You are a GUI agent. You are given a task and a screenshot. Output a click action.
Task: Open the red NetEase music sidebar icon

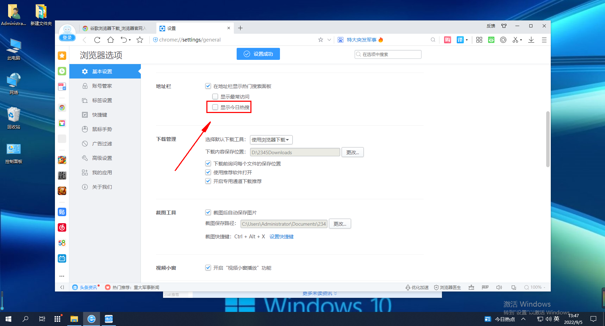point(62,227)
